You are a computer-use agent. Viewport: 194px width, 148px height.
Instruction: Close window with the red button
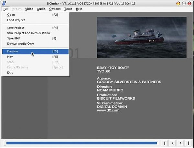tap(189, 4)
